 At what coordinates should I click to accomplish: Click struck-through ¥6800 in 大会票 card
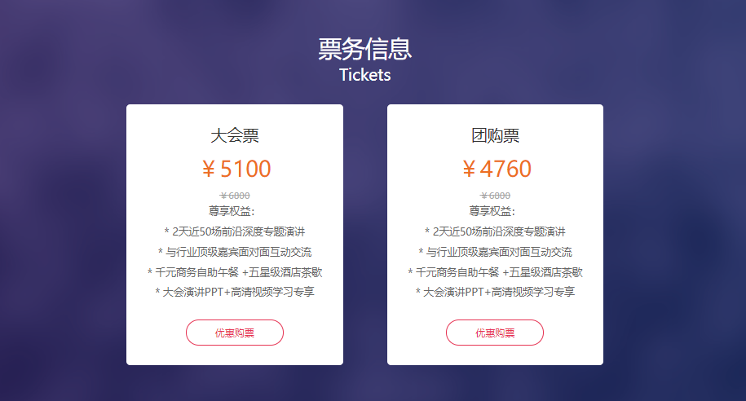tap(235, 196)
